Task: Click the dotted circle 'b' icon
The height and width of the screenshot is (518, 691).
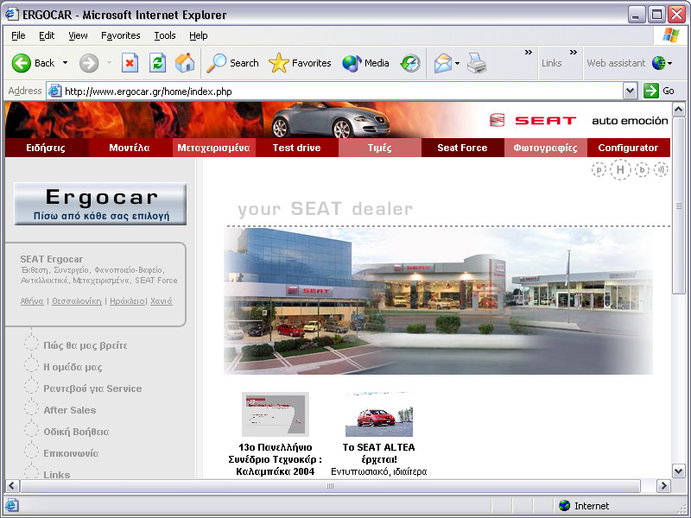Action: click(643, 169)
